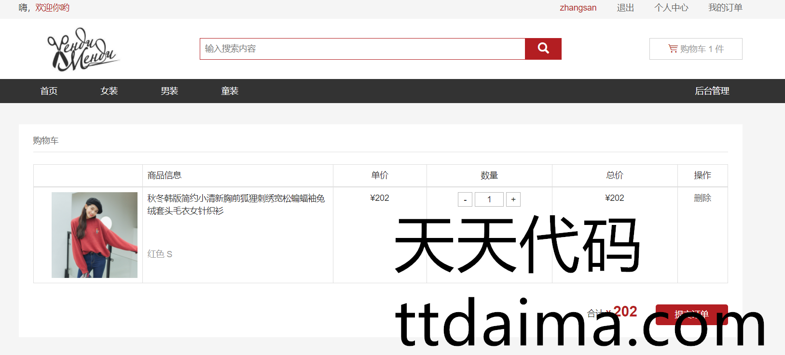View 我的订单 orders page

click(x=725, y=8)
